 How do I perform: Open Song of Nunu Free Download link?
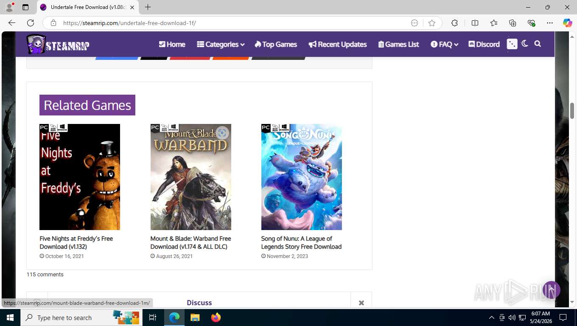(301, 242)
